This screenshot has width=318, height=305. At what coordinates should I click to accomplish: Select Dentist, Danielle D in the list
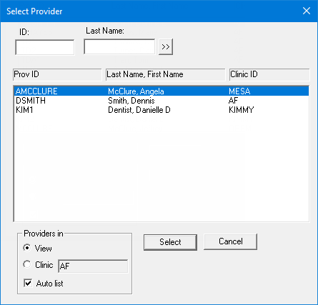click(139, 110)
